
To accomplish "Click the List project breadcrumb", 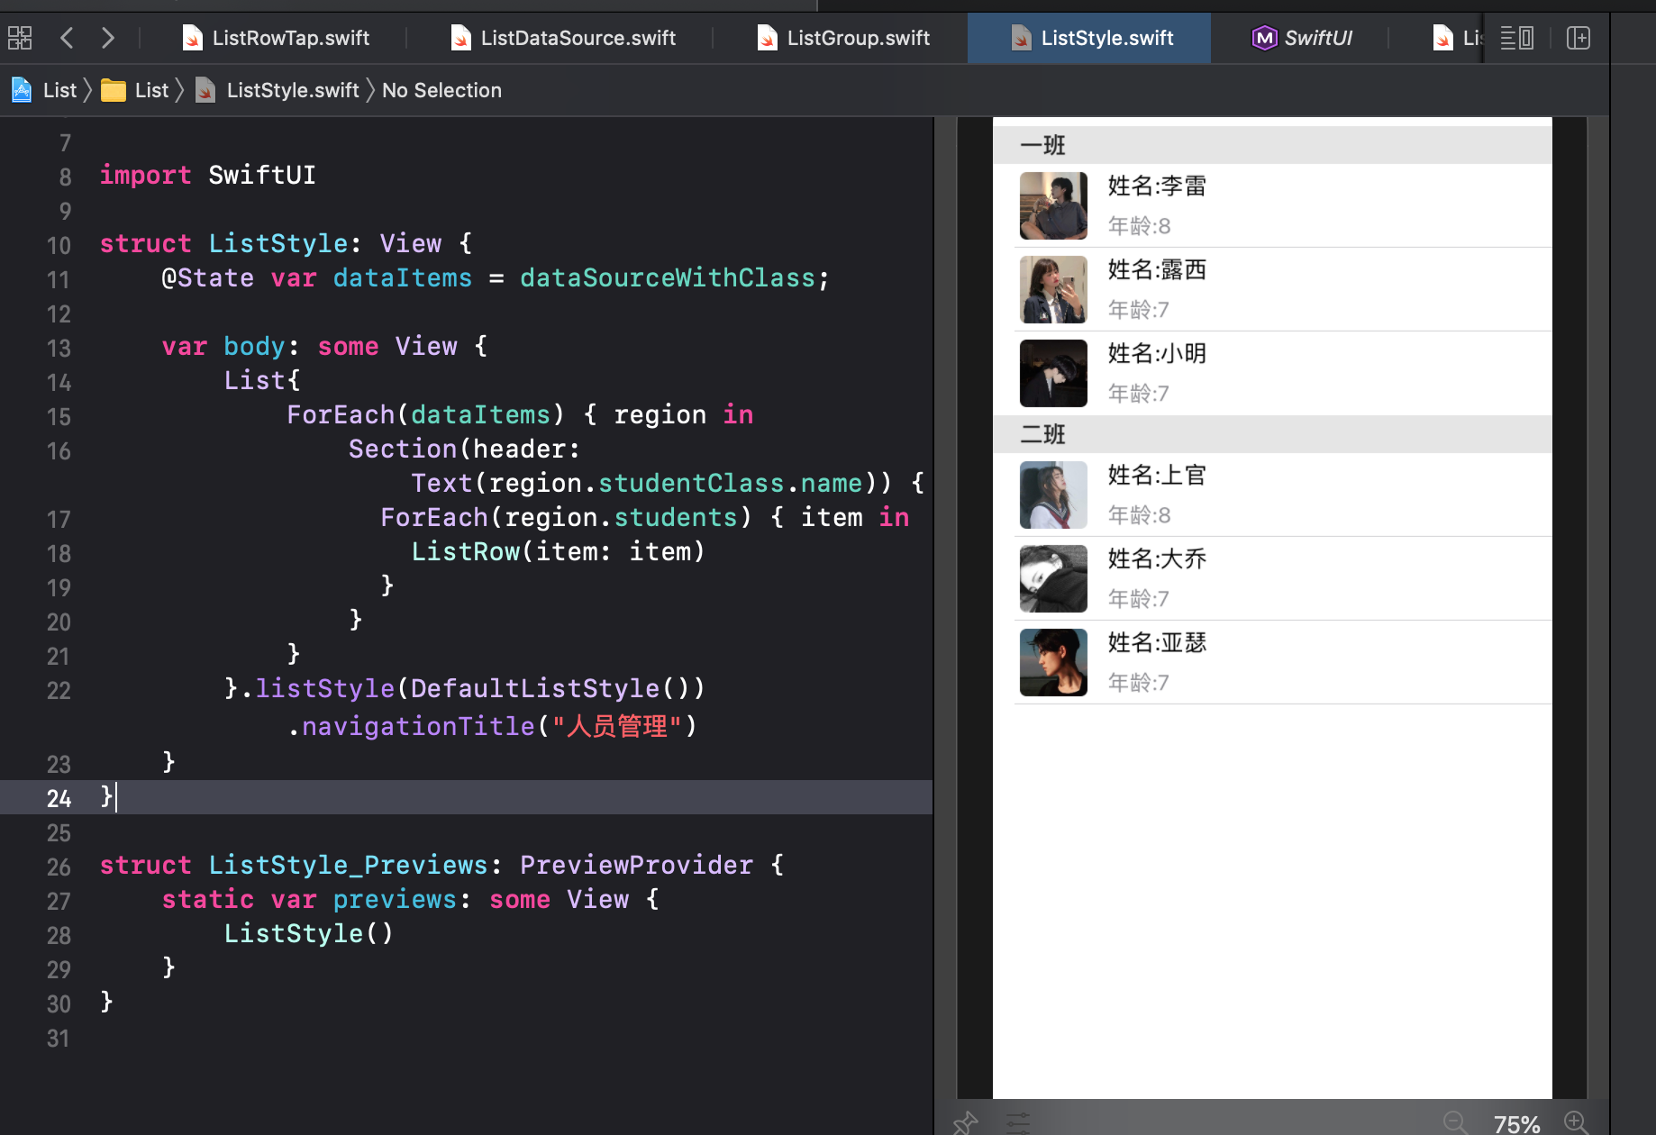I will [44, 90].
